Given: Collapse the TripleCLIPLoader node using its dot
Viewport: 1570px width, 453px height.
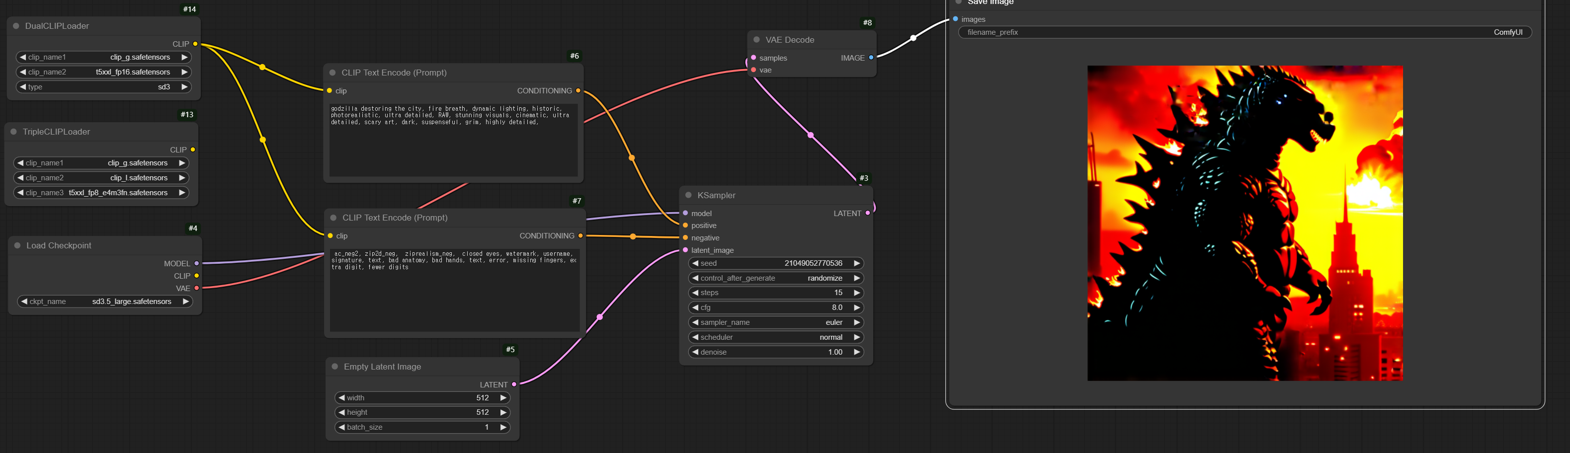Looking at the screenshot, I should (13, 132).
